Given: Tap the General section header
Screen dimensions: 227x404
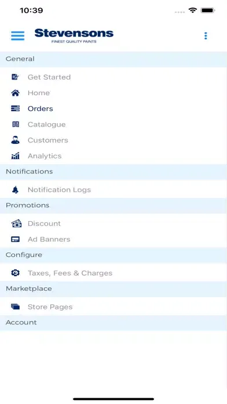Looking at the screenshot, I should pyautogui.click(x=113, y=59).
